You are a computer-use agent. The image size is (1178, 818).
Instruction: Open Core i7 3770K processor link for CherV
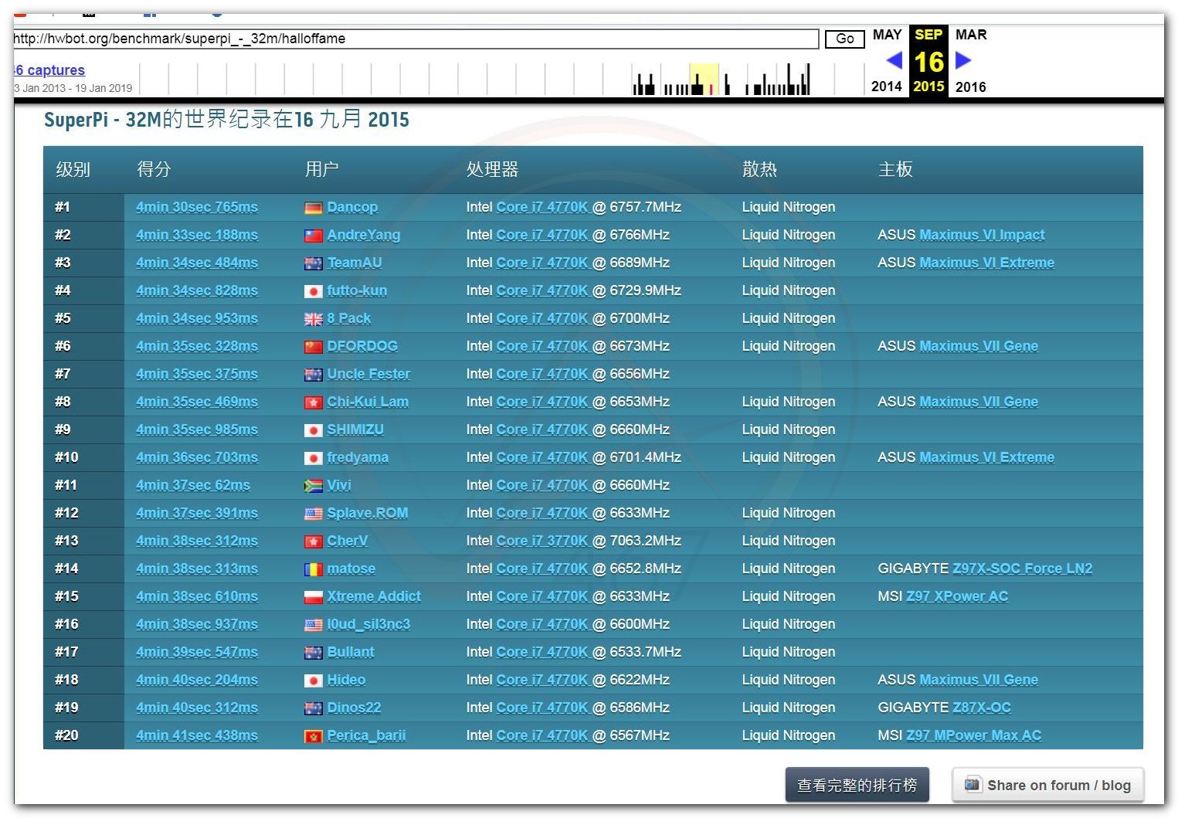[542, 541]
